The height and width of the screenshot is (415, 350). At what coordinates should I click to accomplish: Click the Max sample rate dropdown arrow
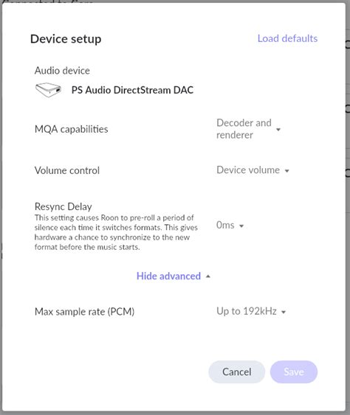pos(284,312)
